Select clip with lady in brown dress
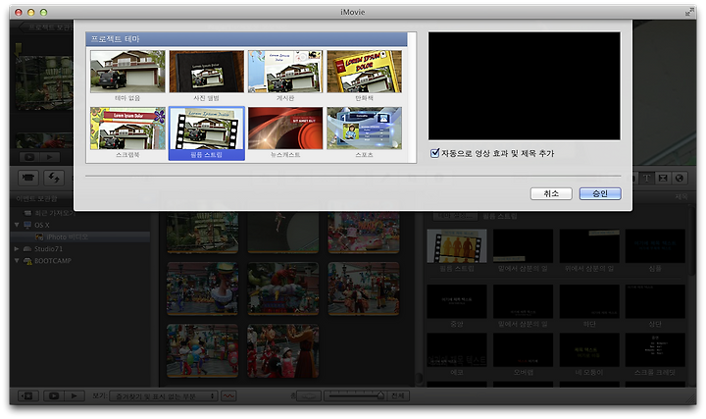 [x=283, y=350]
